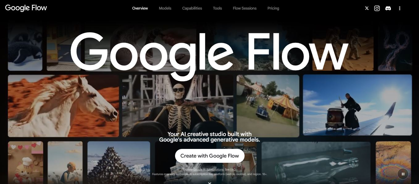Image resolution: width=419 pixels, height=184 pixels.
Task: Open the Capabilities nav item
Action: [192, 8]
